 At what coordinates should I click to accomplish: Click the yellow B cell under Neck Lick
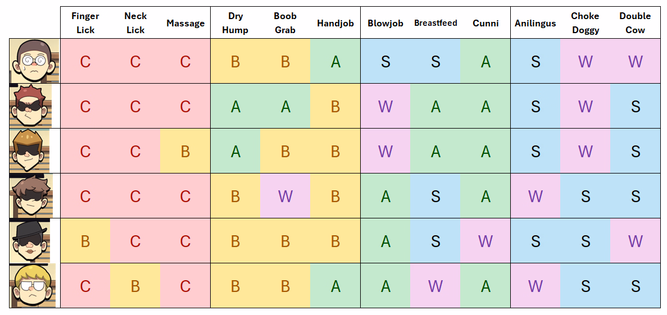coord(135,286)
